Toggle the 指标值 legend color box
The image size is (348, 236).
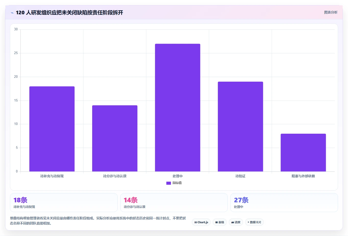169,183
